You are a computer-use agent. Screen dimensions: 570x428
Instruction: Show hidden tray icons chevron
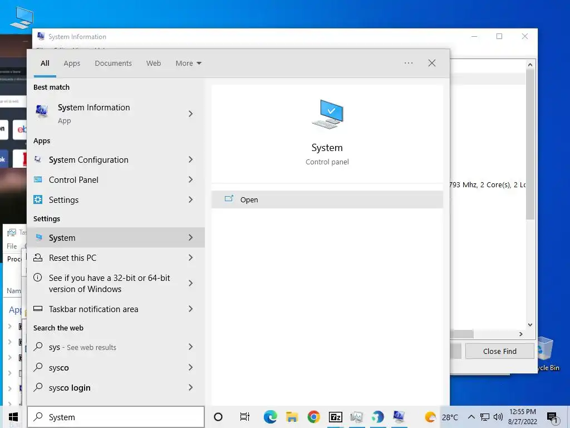[x=471, y=417]
